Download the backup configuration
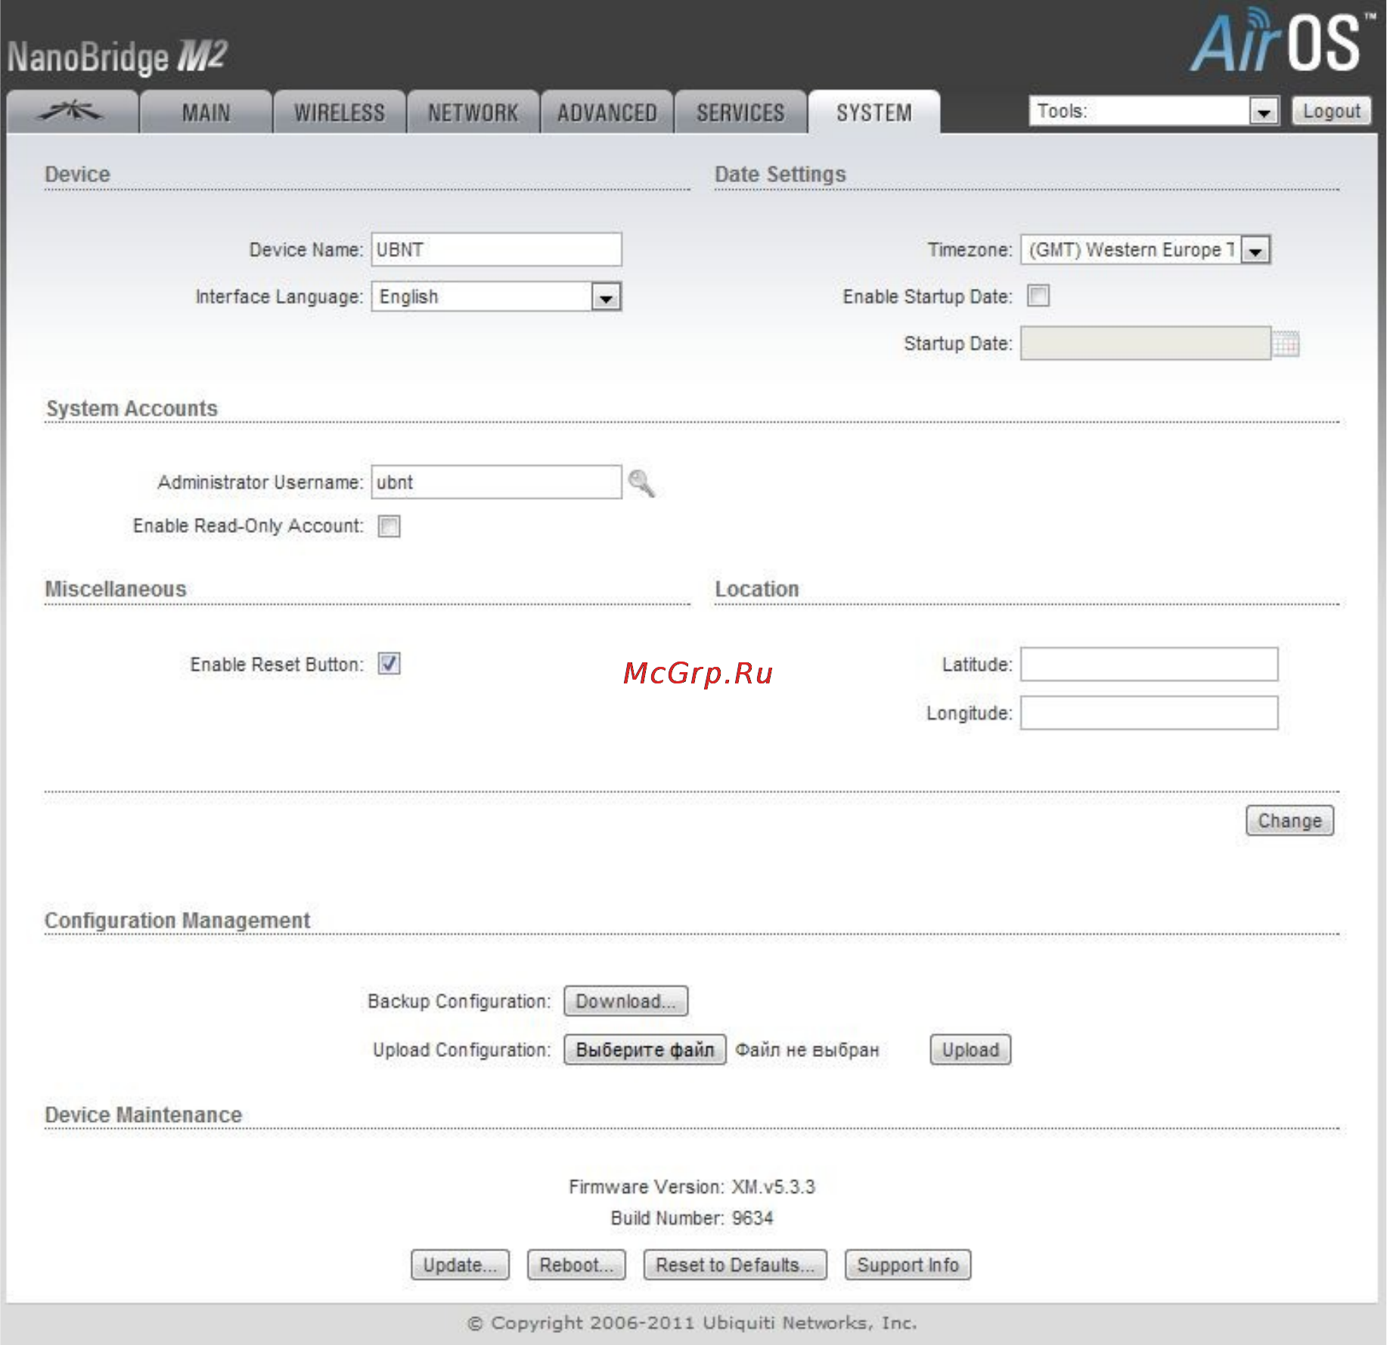Image resolution: width=1387 pixels, height=1345 pixels. (625, 1001)
